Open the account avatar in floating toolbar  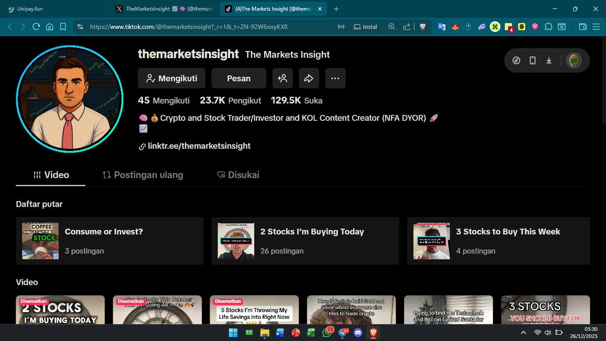point(575,61)
